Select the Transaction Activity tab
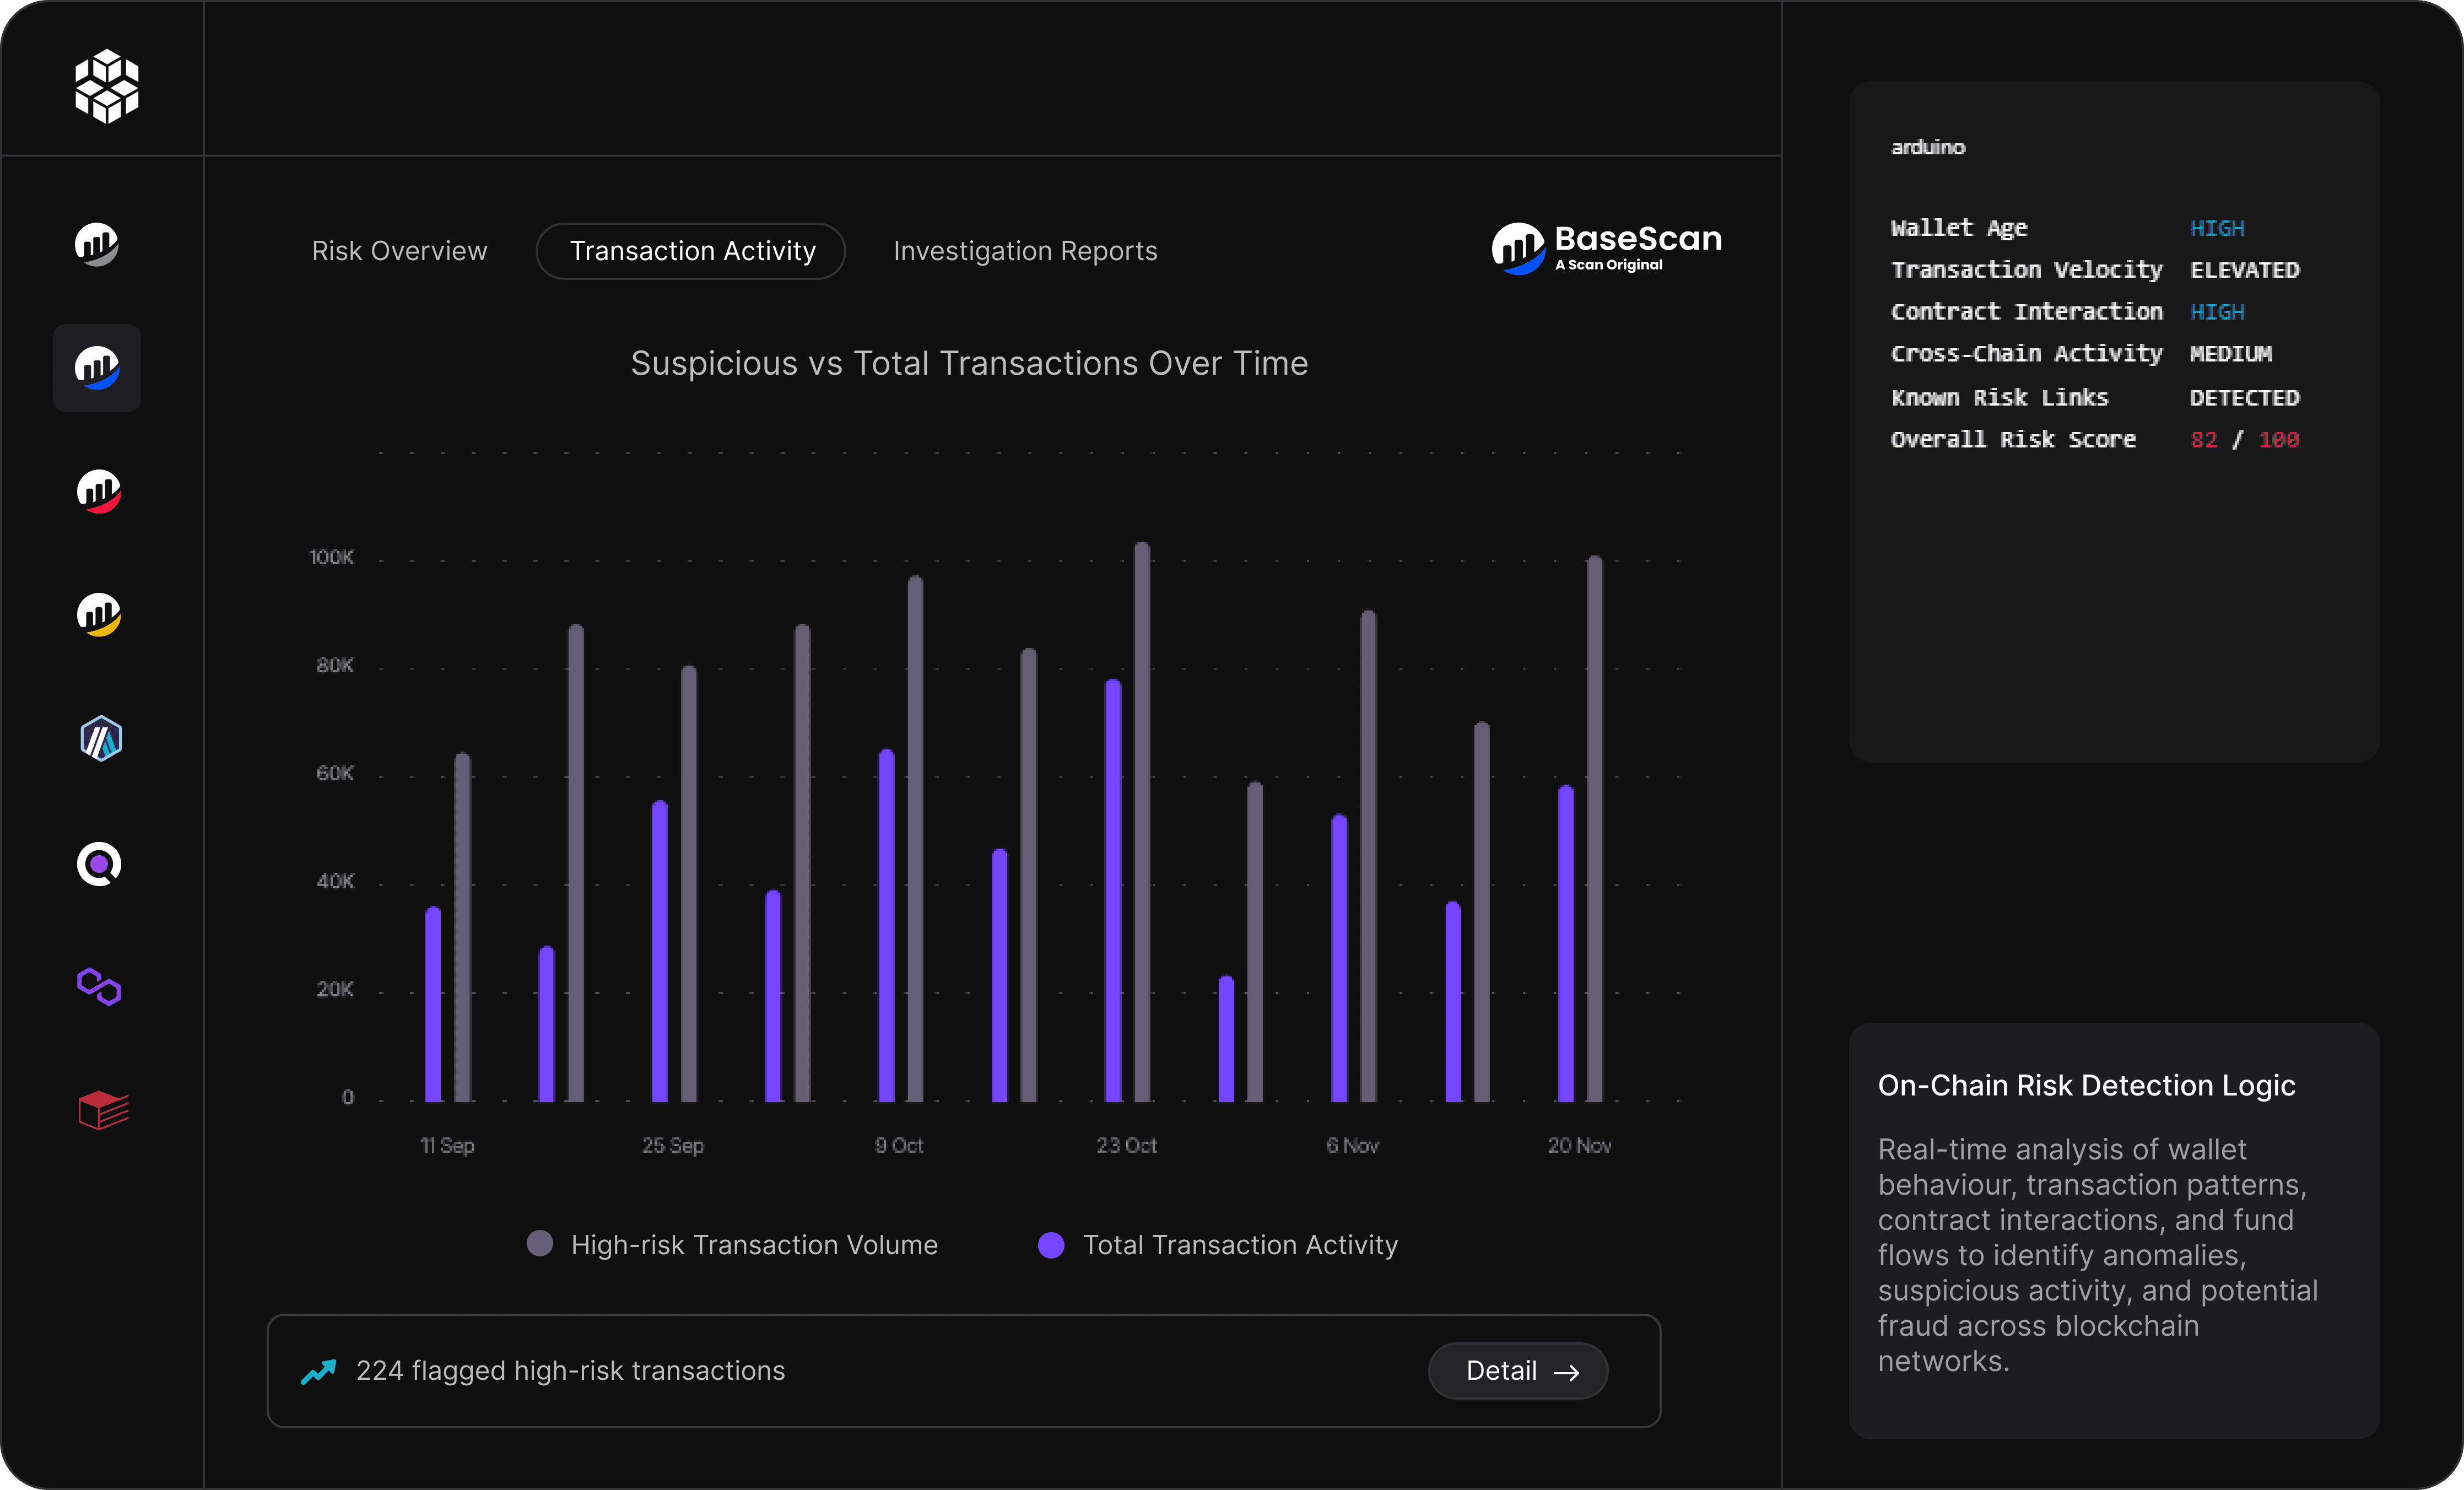The image size is (2464, 1490). (691, 250)
